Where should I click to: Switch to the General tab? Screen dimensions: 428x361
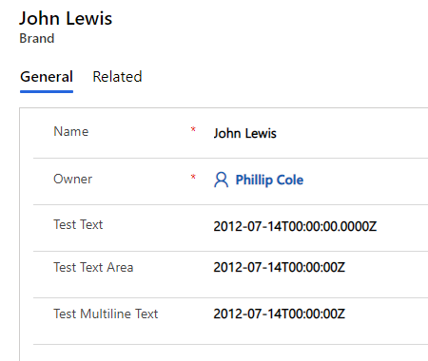pyautogui.click(x=47, y=77)
